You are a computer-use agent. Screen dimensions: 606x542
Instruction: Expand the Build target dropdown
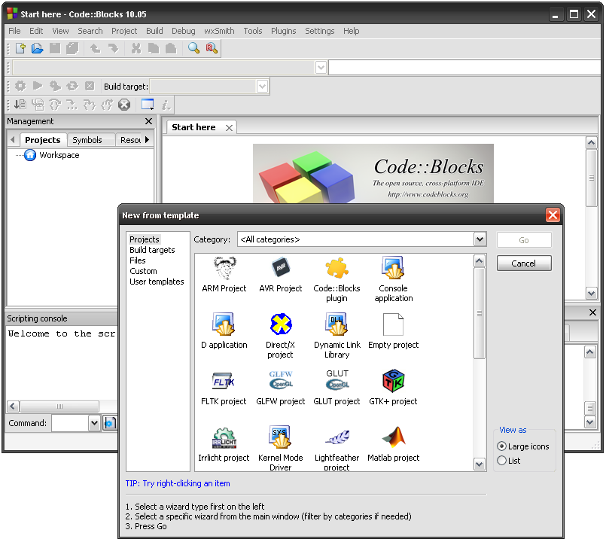pyautogui.click(x=261, y=86)
